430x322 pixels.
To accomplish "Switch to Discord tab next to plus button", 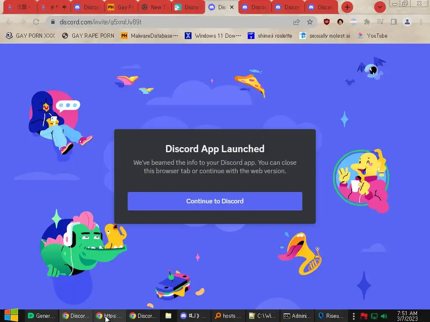I will point(321,7).
